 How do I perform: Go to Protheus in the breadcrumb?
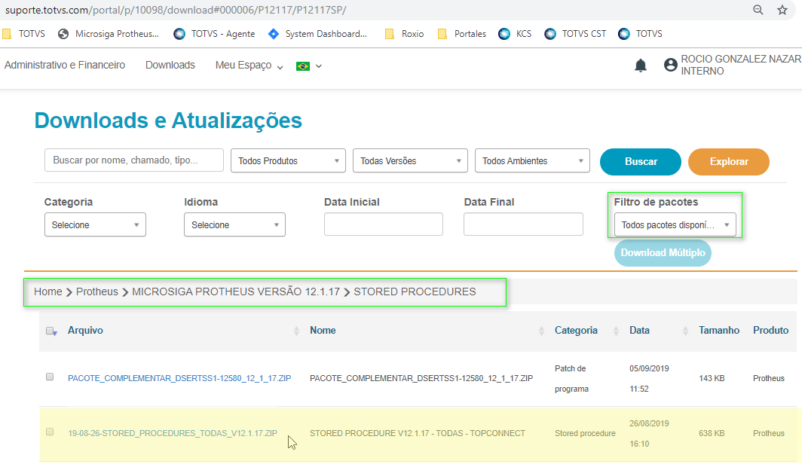point(97,291)
